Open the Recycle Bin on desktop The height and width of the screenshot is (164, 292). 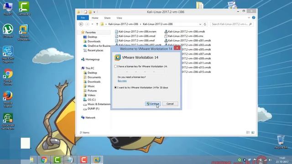[281, 142]
